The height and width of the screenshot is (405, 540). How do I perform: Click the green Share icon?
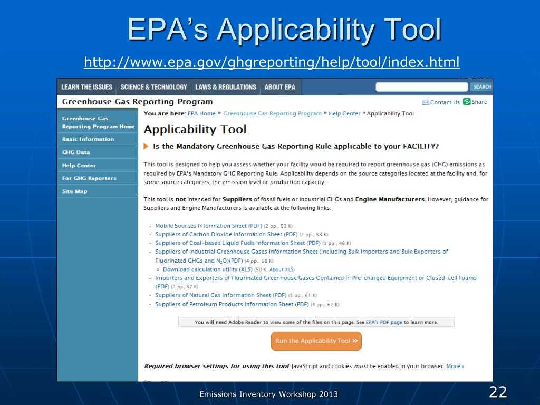(x=467, y=102)
